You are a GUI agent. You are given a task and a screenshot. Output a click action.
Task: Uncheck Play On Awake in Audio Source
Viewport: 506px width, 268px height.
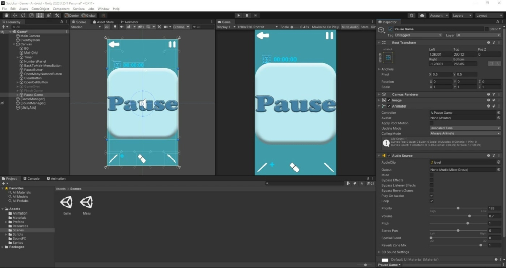pos(431,196)
